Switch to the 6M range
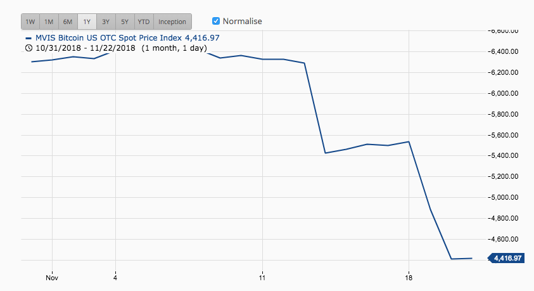Viewport: 534px width, 291px height. [x=68, y=22]
